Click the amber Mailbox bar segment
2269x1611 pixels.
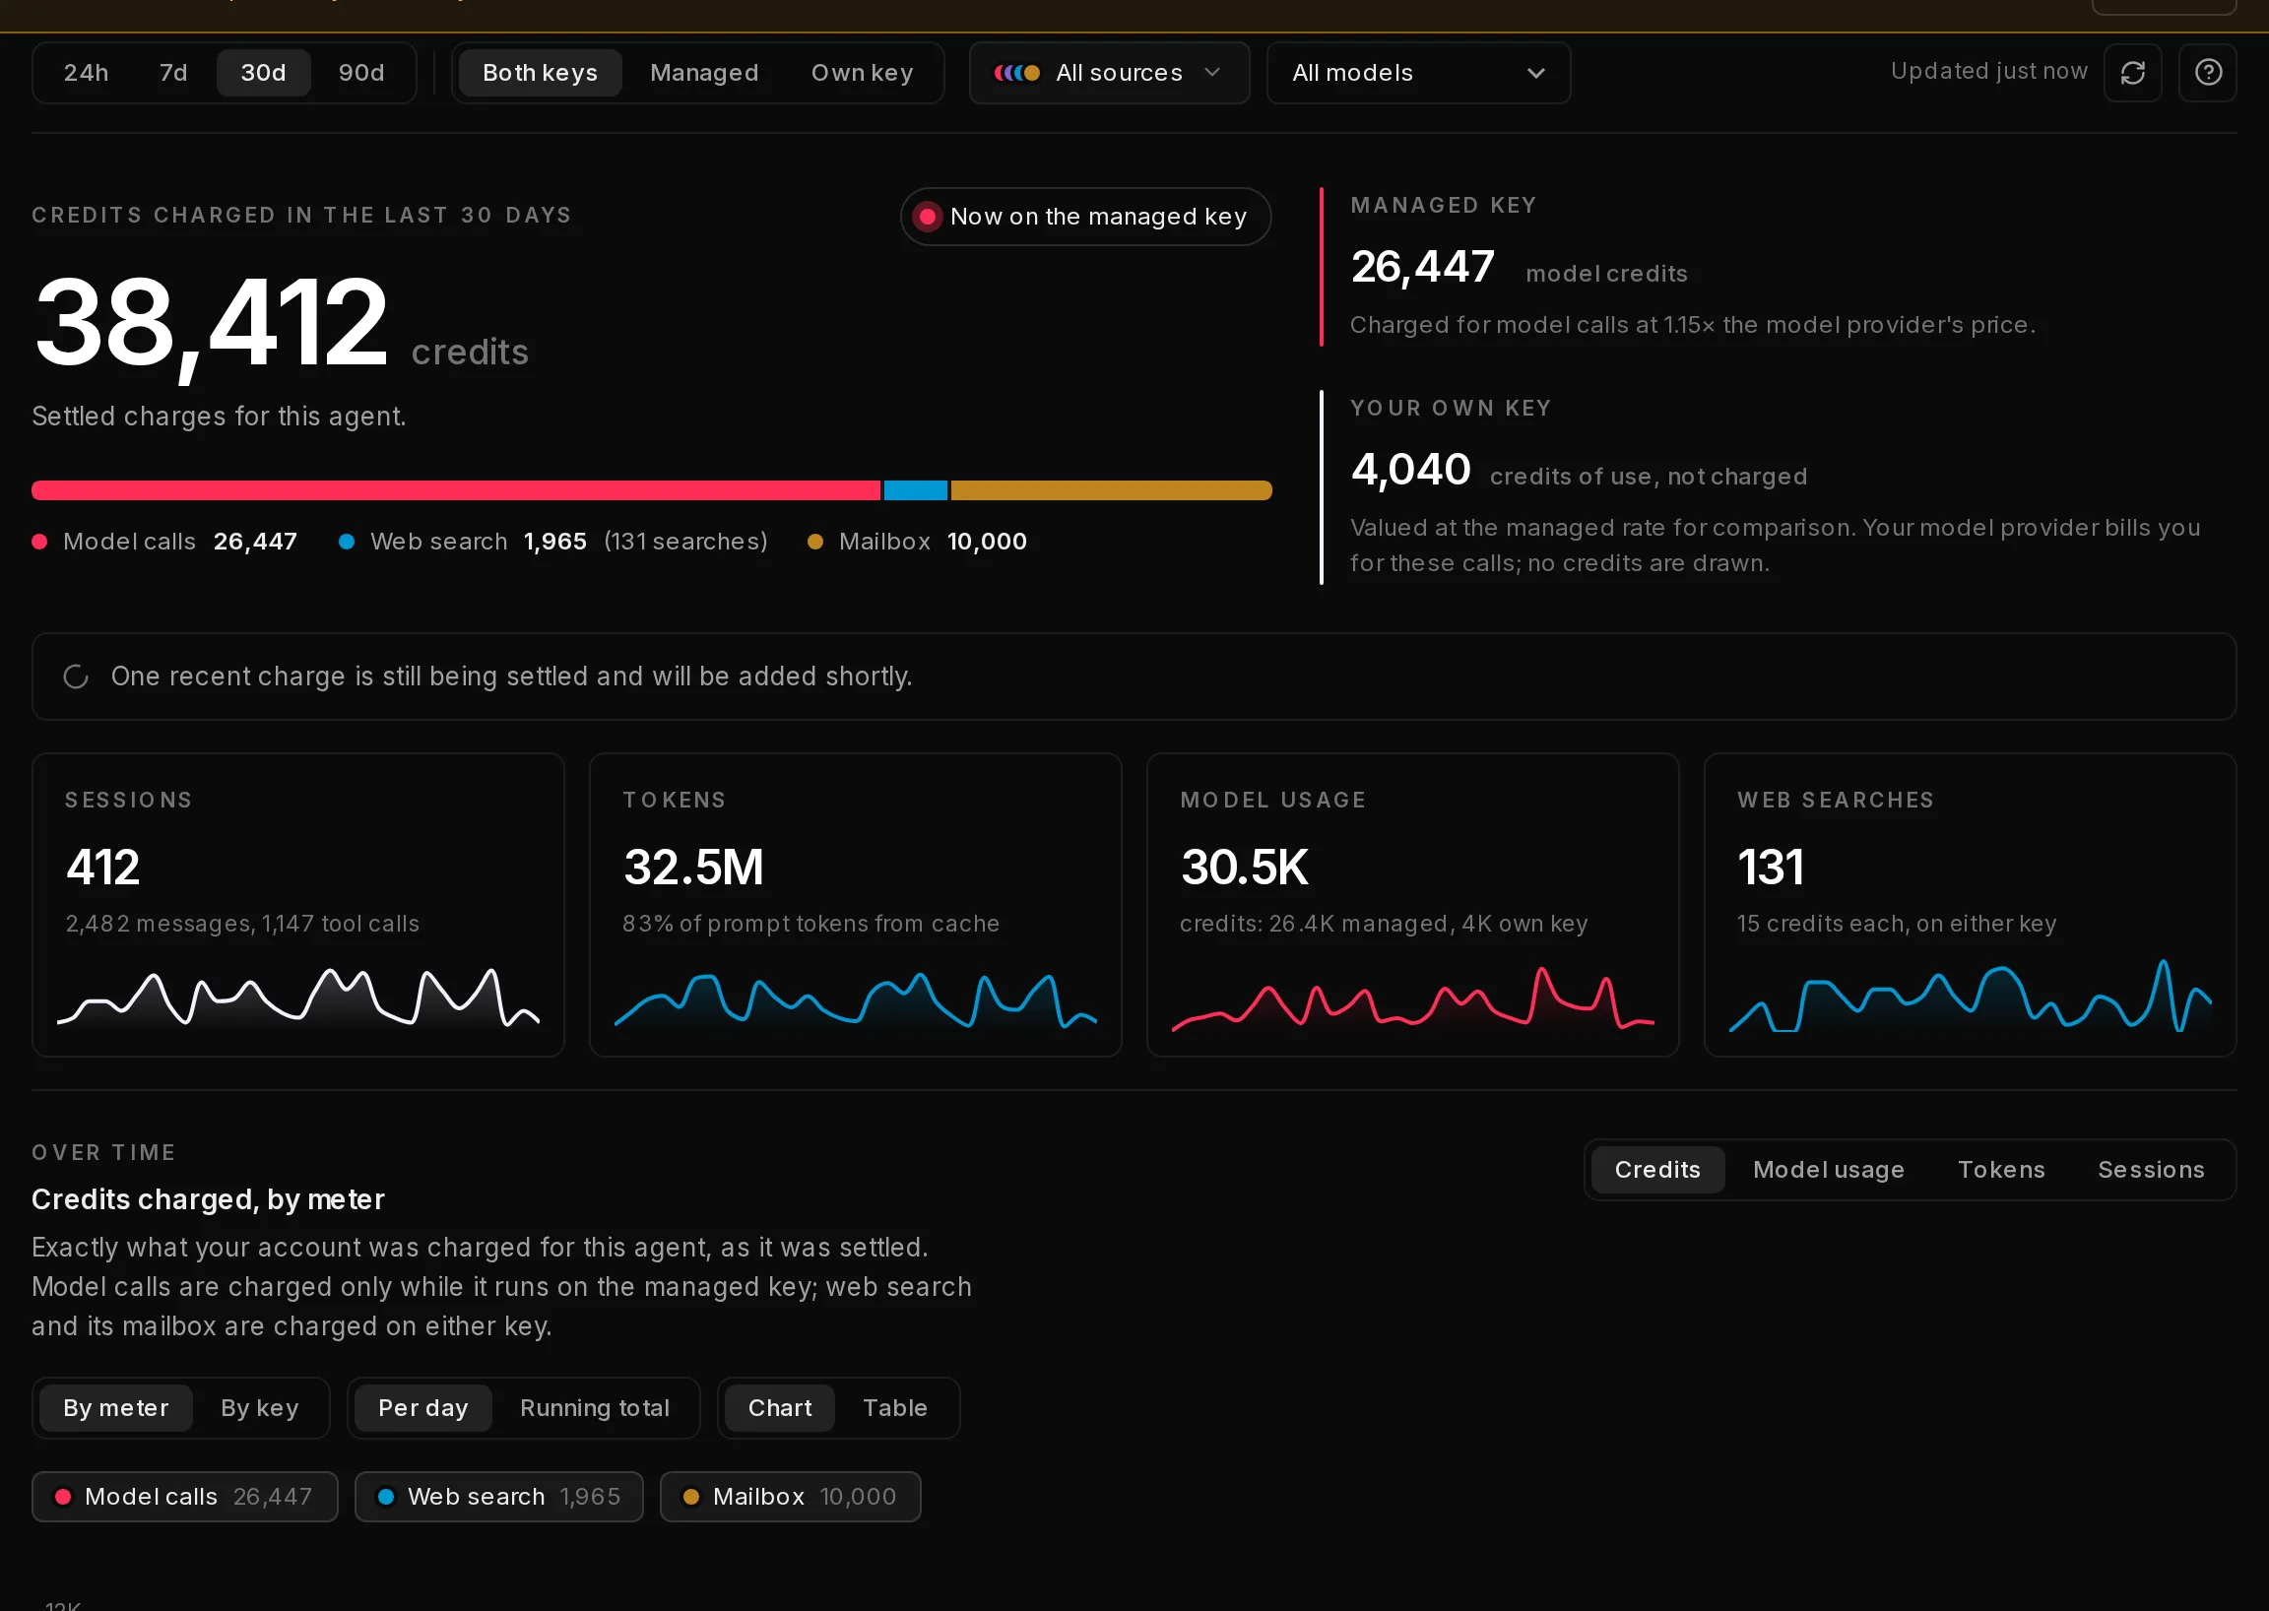pos(1111,490)
